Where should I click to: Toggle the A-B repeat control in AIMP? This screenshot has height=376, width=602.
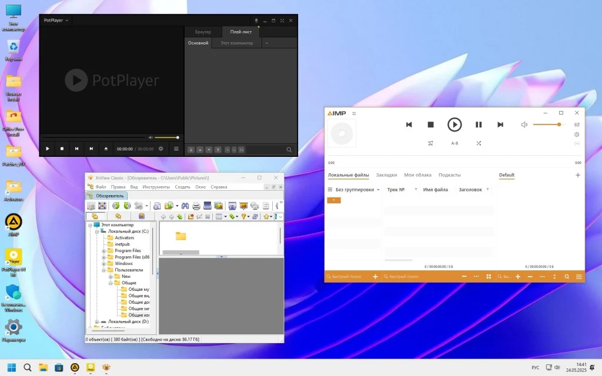click(454, 143)
